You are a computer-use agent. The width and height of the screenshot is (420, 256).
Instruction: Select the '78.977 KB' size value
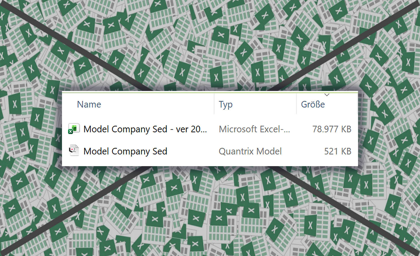tap(331, 129)
